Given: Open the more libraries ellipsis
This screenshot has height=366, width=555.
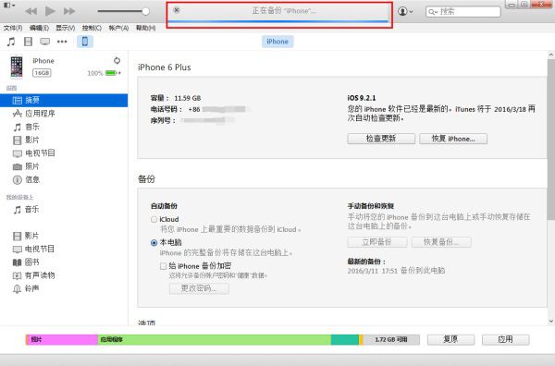Looking at the screenshot, I should [x=62, y=42].
